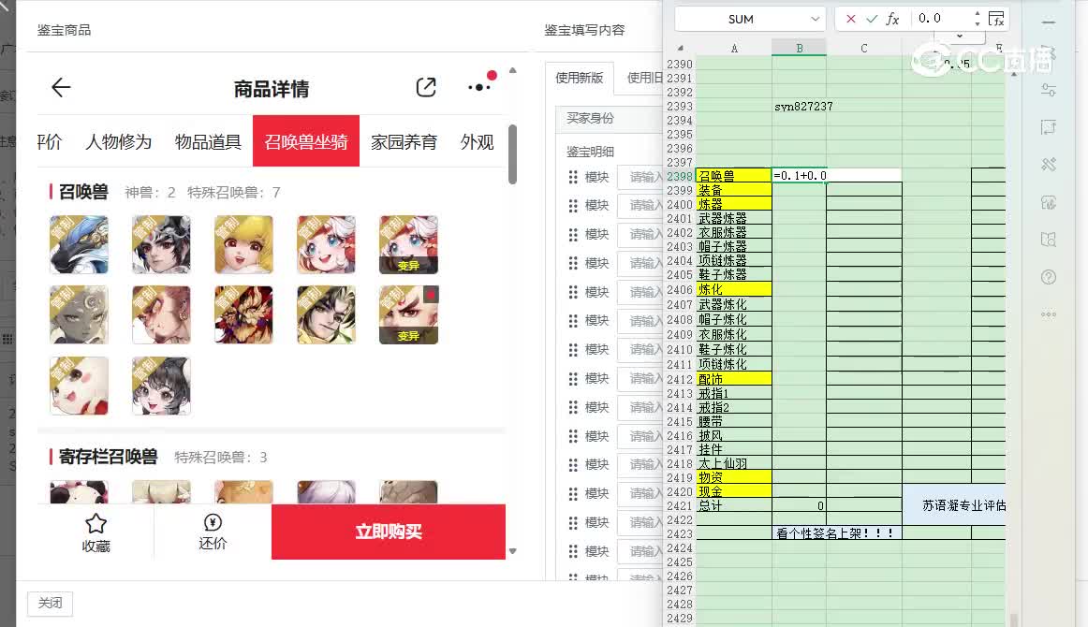
Task: Click the 武器炼器 cell
Action: [733, 218]
